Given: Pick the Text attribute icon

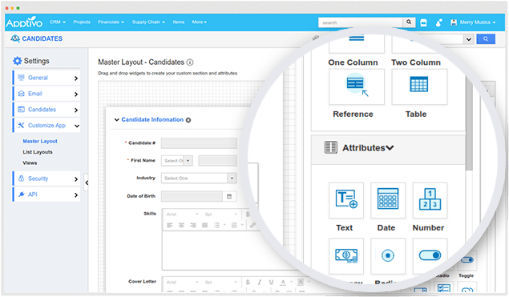Looking at the screenshot, I should point(346,200).
